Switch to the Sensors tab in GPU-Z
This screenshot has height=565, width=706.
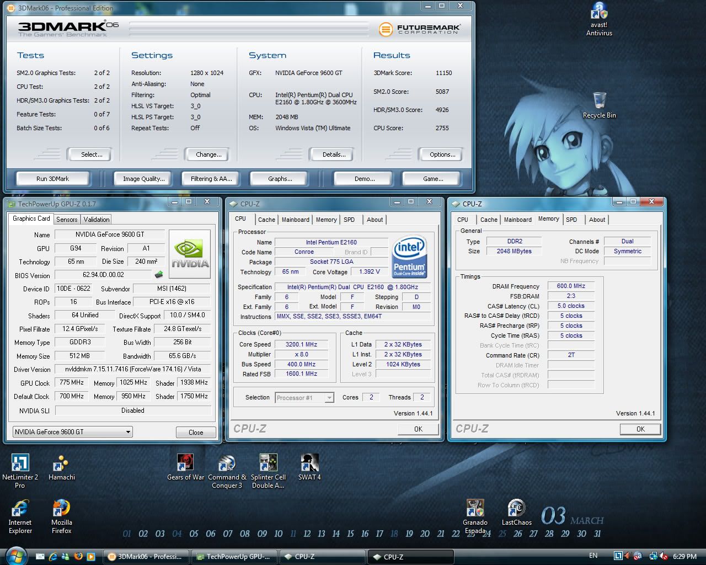67,220
